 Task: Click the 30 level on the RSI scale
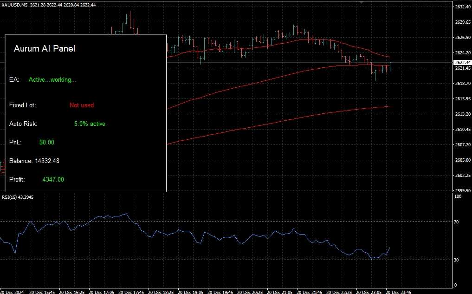click(456, 260)
